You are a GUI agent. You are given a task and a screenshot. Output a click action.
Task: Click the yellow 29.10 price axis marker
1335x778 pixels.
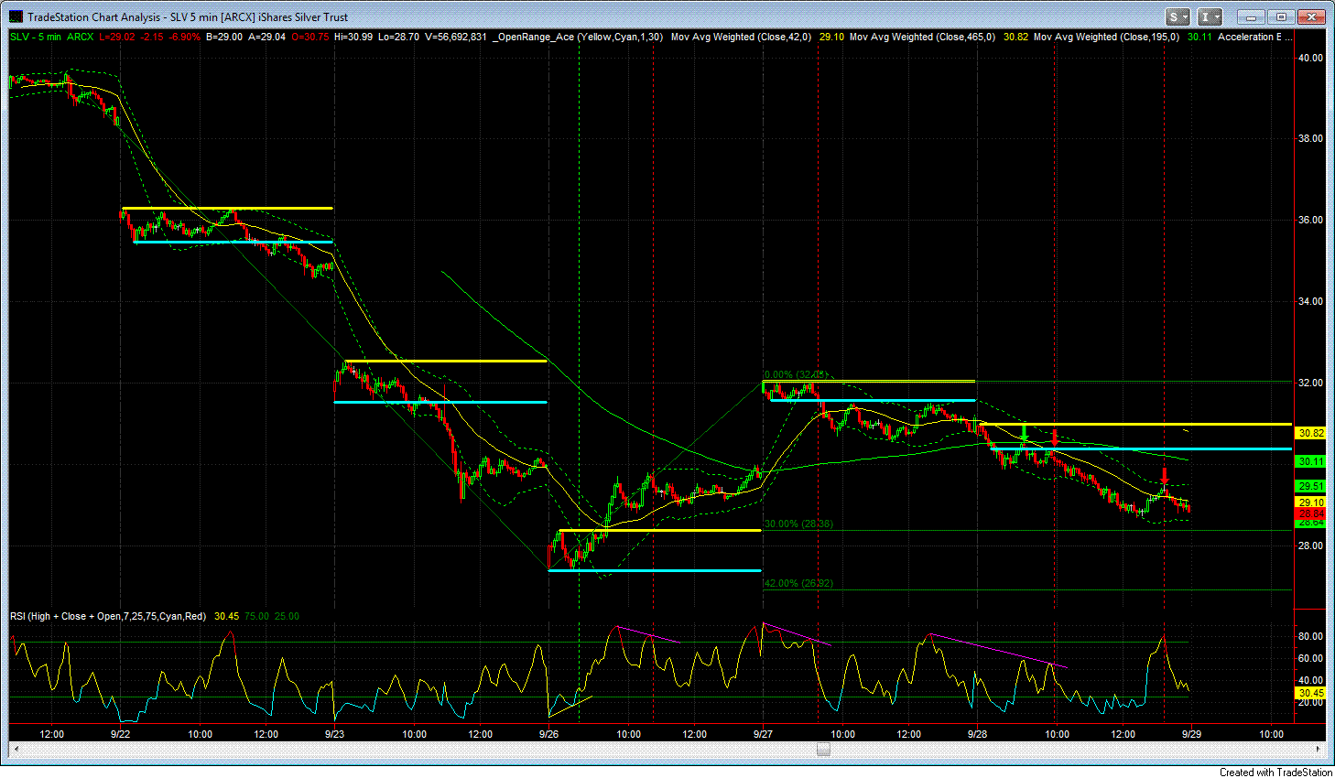pyautogui.click(x=1311, y=502)
